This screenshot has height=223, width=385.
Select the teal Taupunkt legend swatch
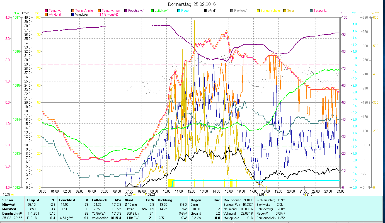[x=311, y=11]
